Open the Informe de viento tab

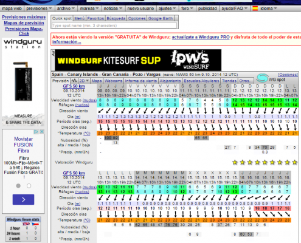[x=141, y=81]
